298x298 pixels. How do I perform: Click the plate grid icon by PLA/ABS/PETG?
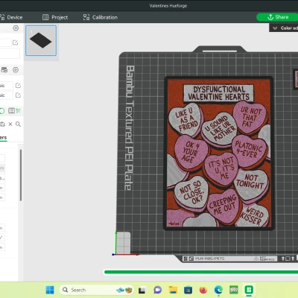(x=186, y=259)
